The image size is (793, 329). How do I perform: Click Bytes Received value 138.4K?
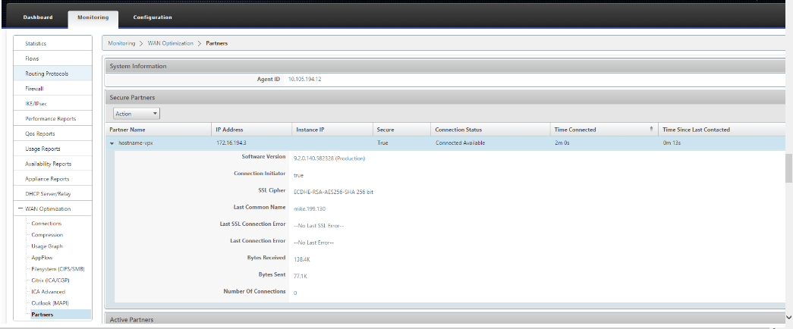(301, 258)
